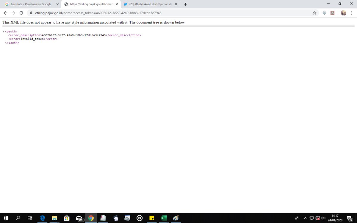
Task: Open Action Center with 19 notifications
Action: (x=350, y=218)
